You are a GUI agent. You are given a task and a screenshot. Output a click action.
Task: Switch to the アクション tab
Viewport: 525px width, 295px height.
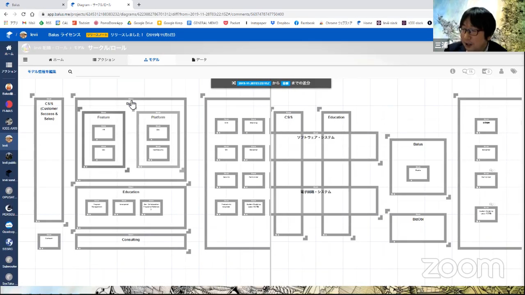pyautogui.click(x=104, y=60)
